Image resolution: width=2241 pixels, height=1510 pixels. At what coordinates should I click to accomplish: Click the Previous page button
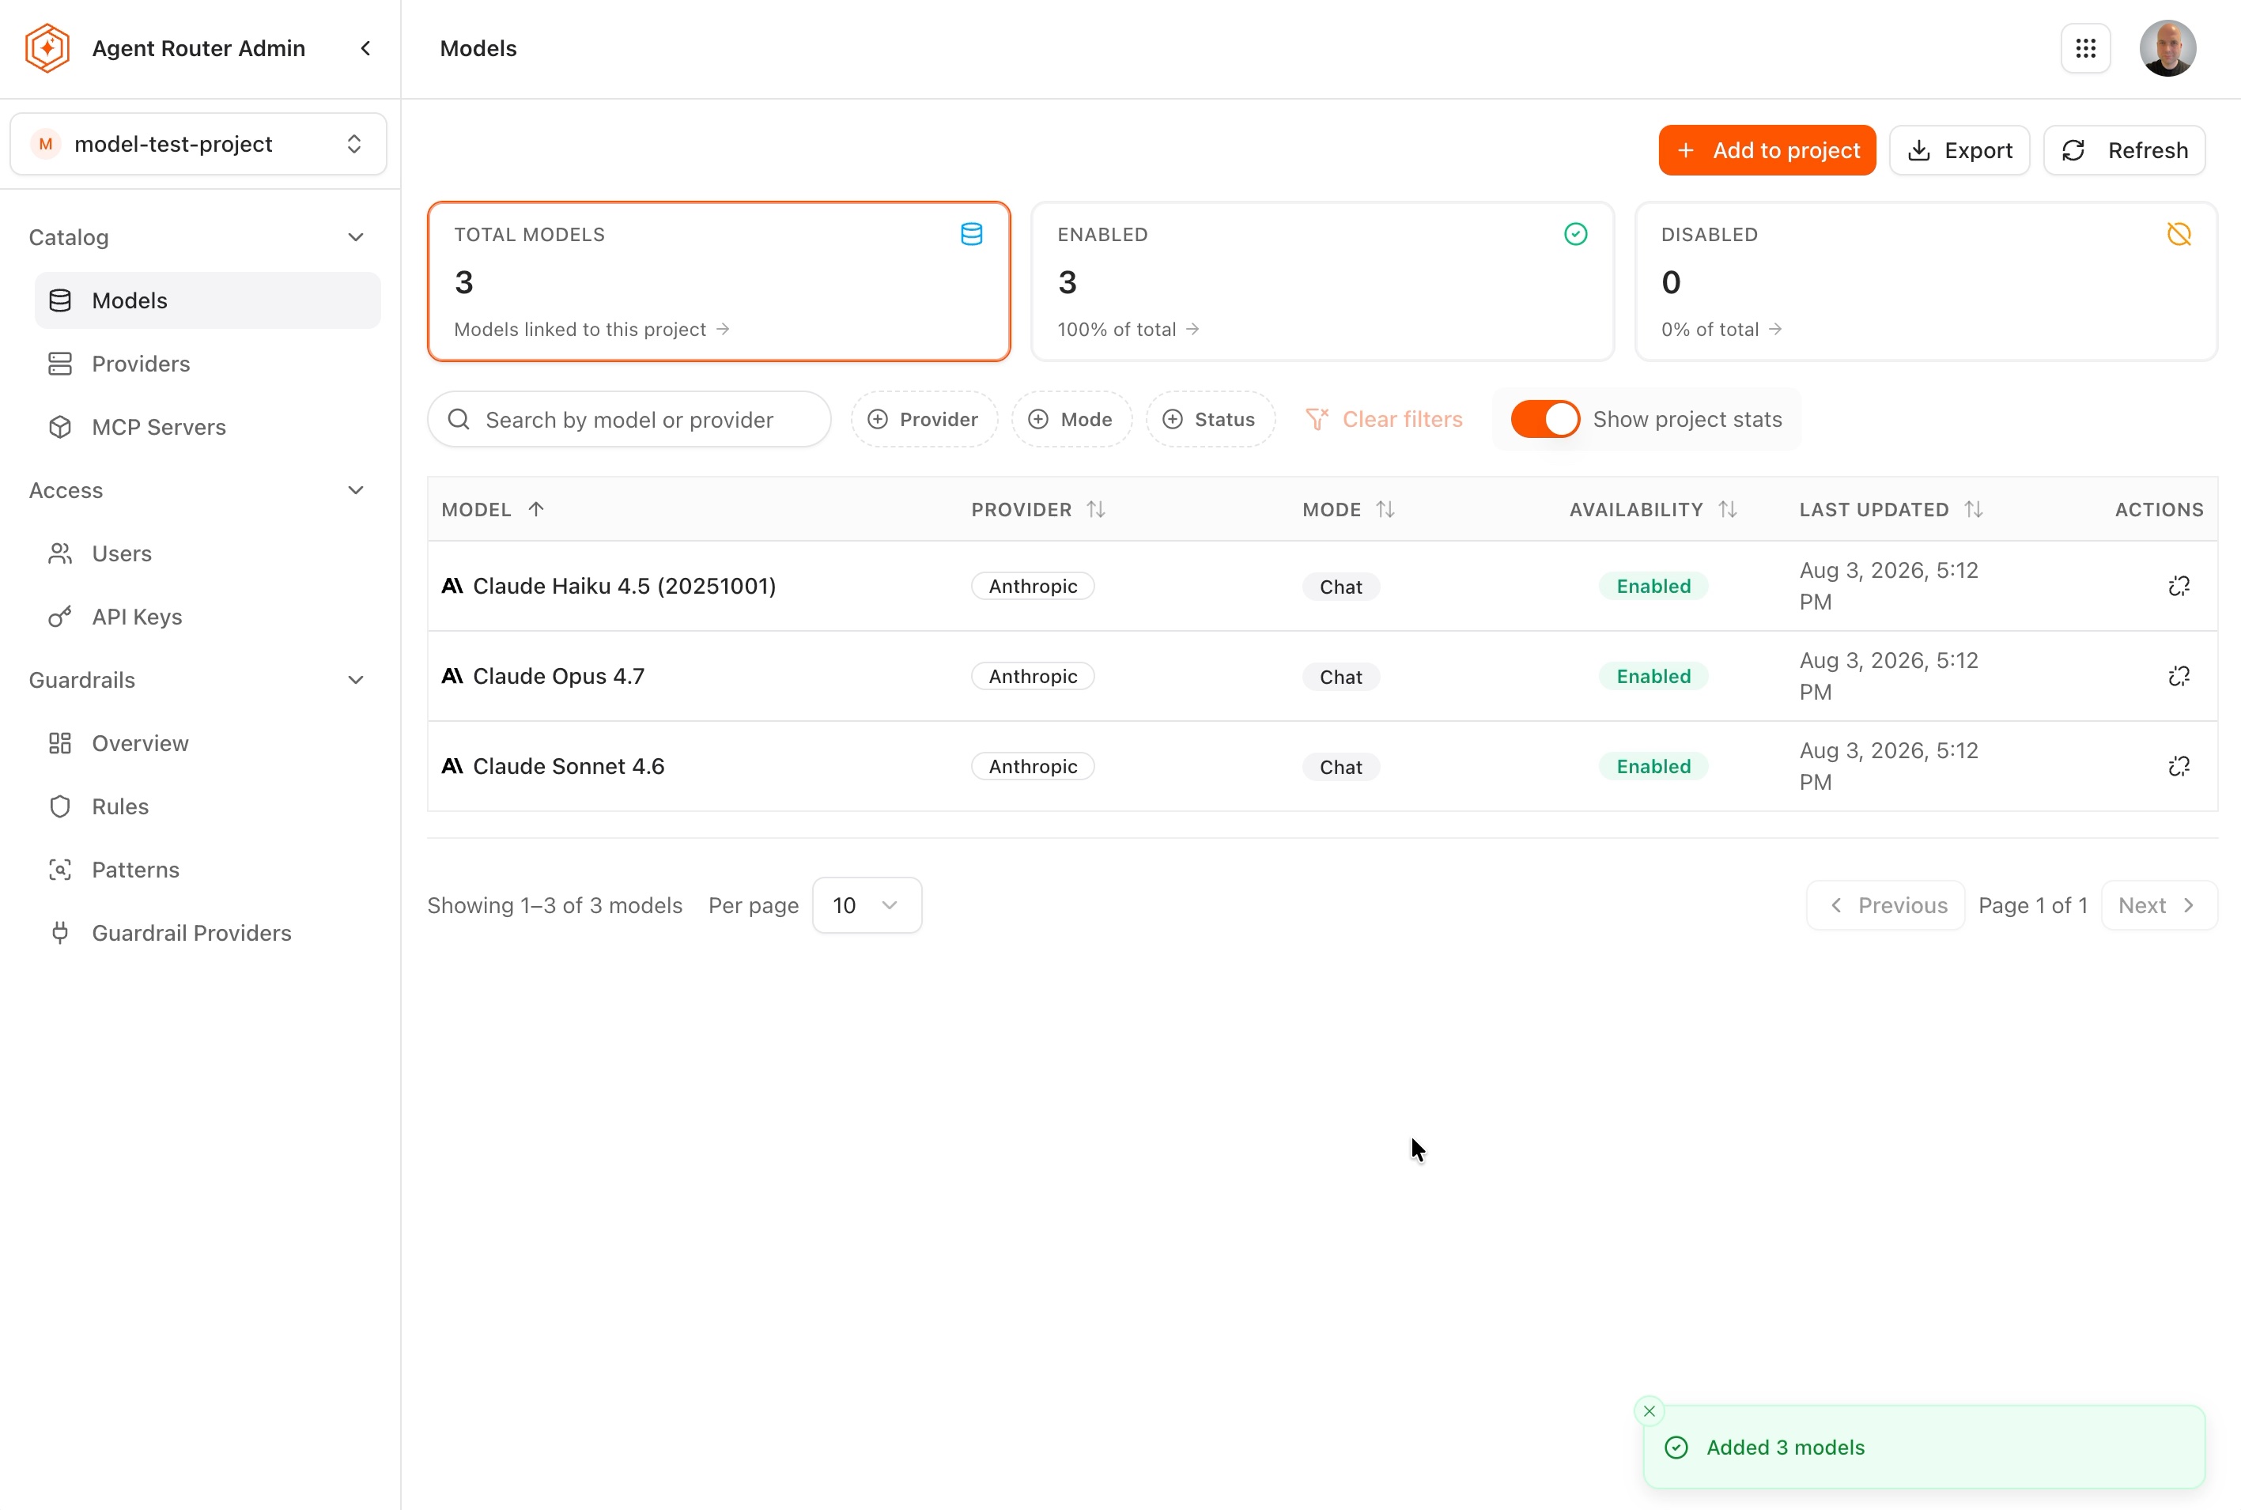click(x=1886, y=905)
